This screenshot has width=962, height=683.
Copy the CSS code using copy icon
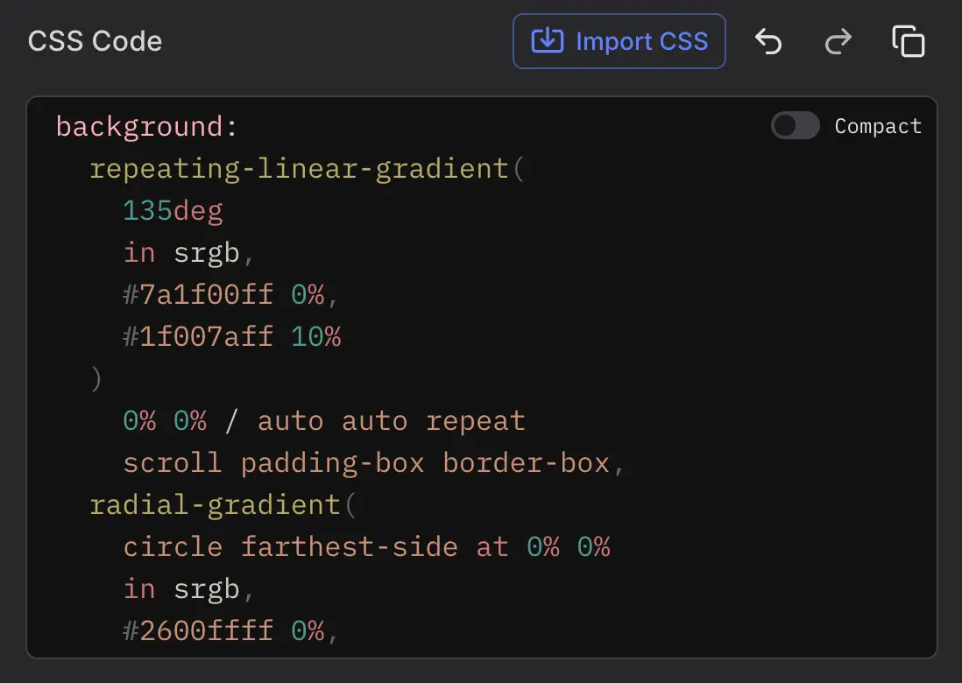click(x=908, y=40)
